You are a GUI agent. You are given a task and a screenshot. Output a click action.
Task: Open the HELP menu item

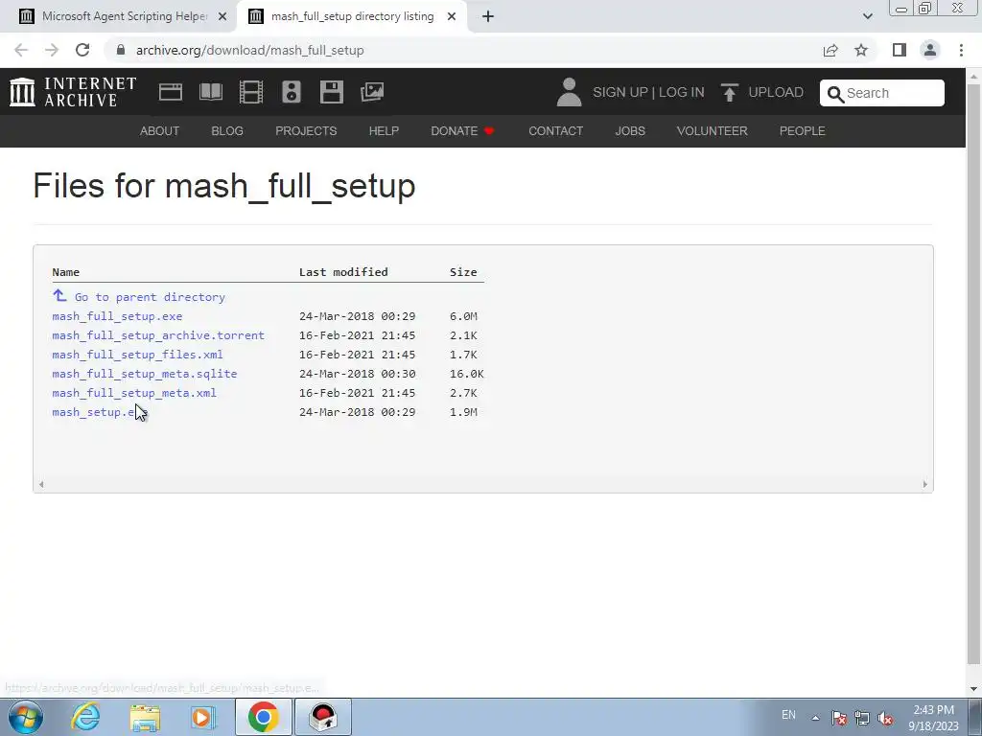(384, 130)
